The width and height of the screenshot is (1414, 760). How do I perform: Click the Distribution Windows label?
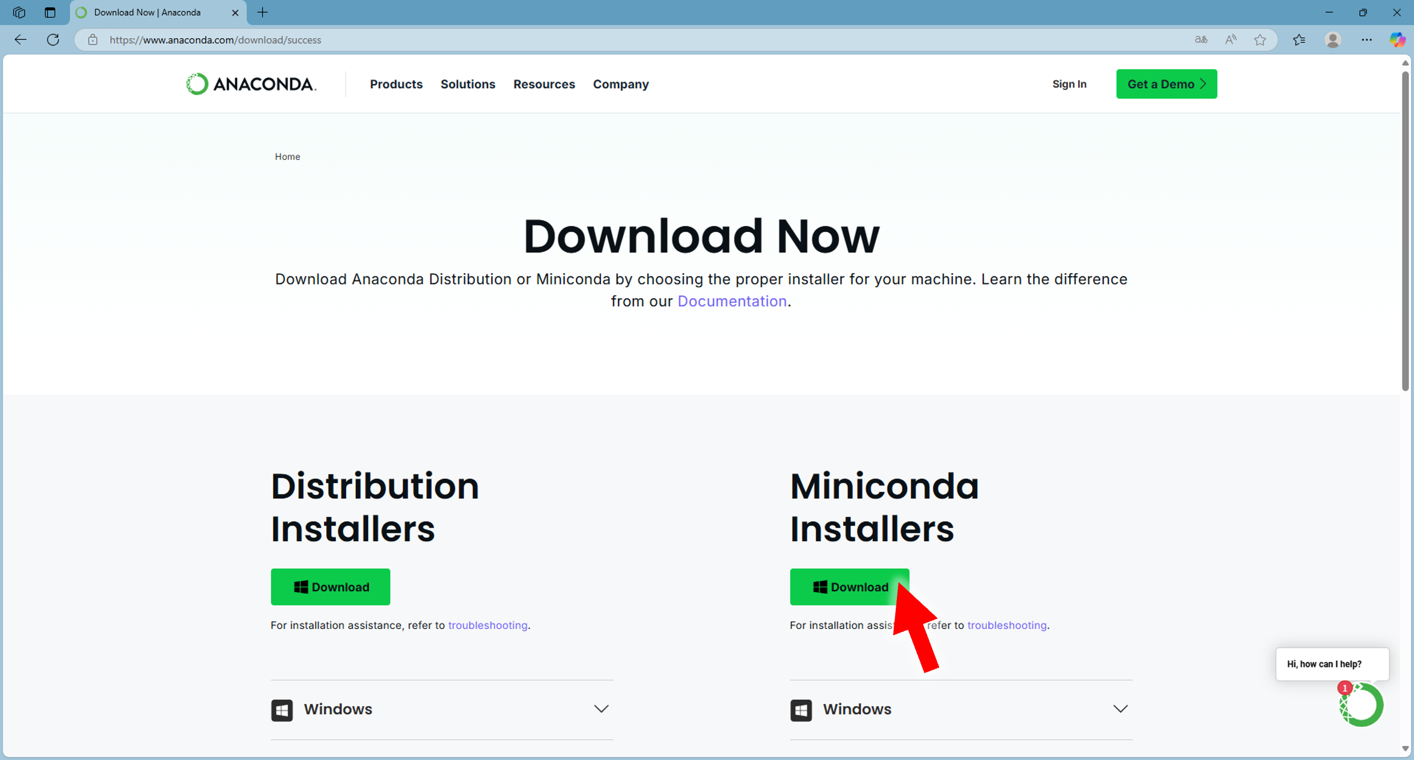338,709
